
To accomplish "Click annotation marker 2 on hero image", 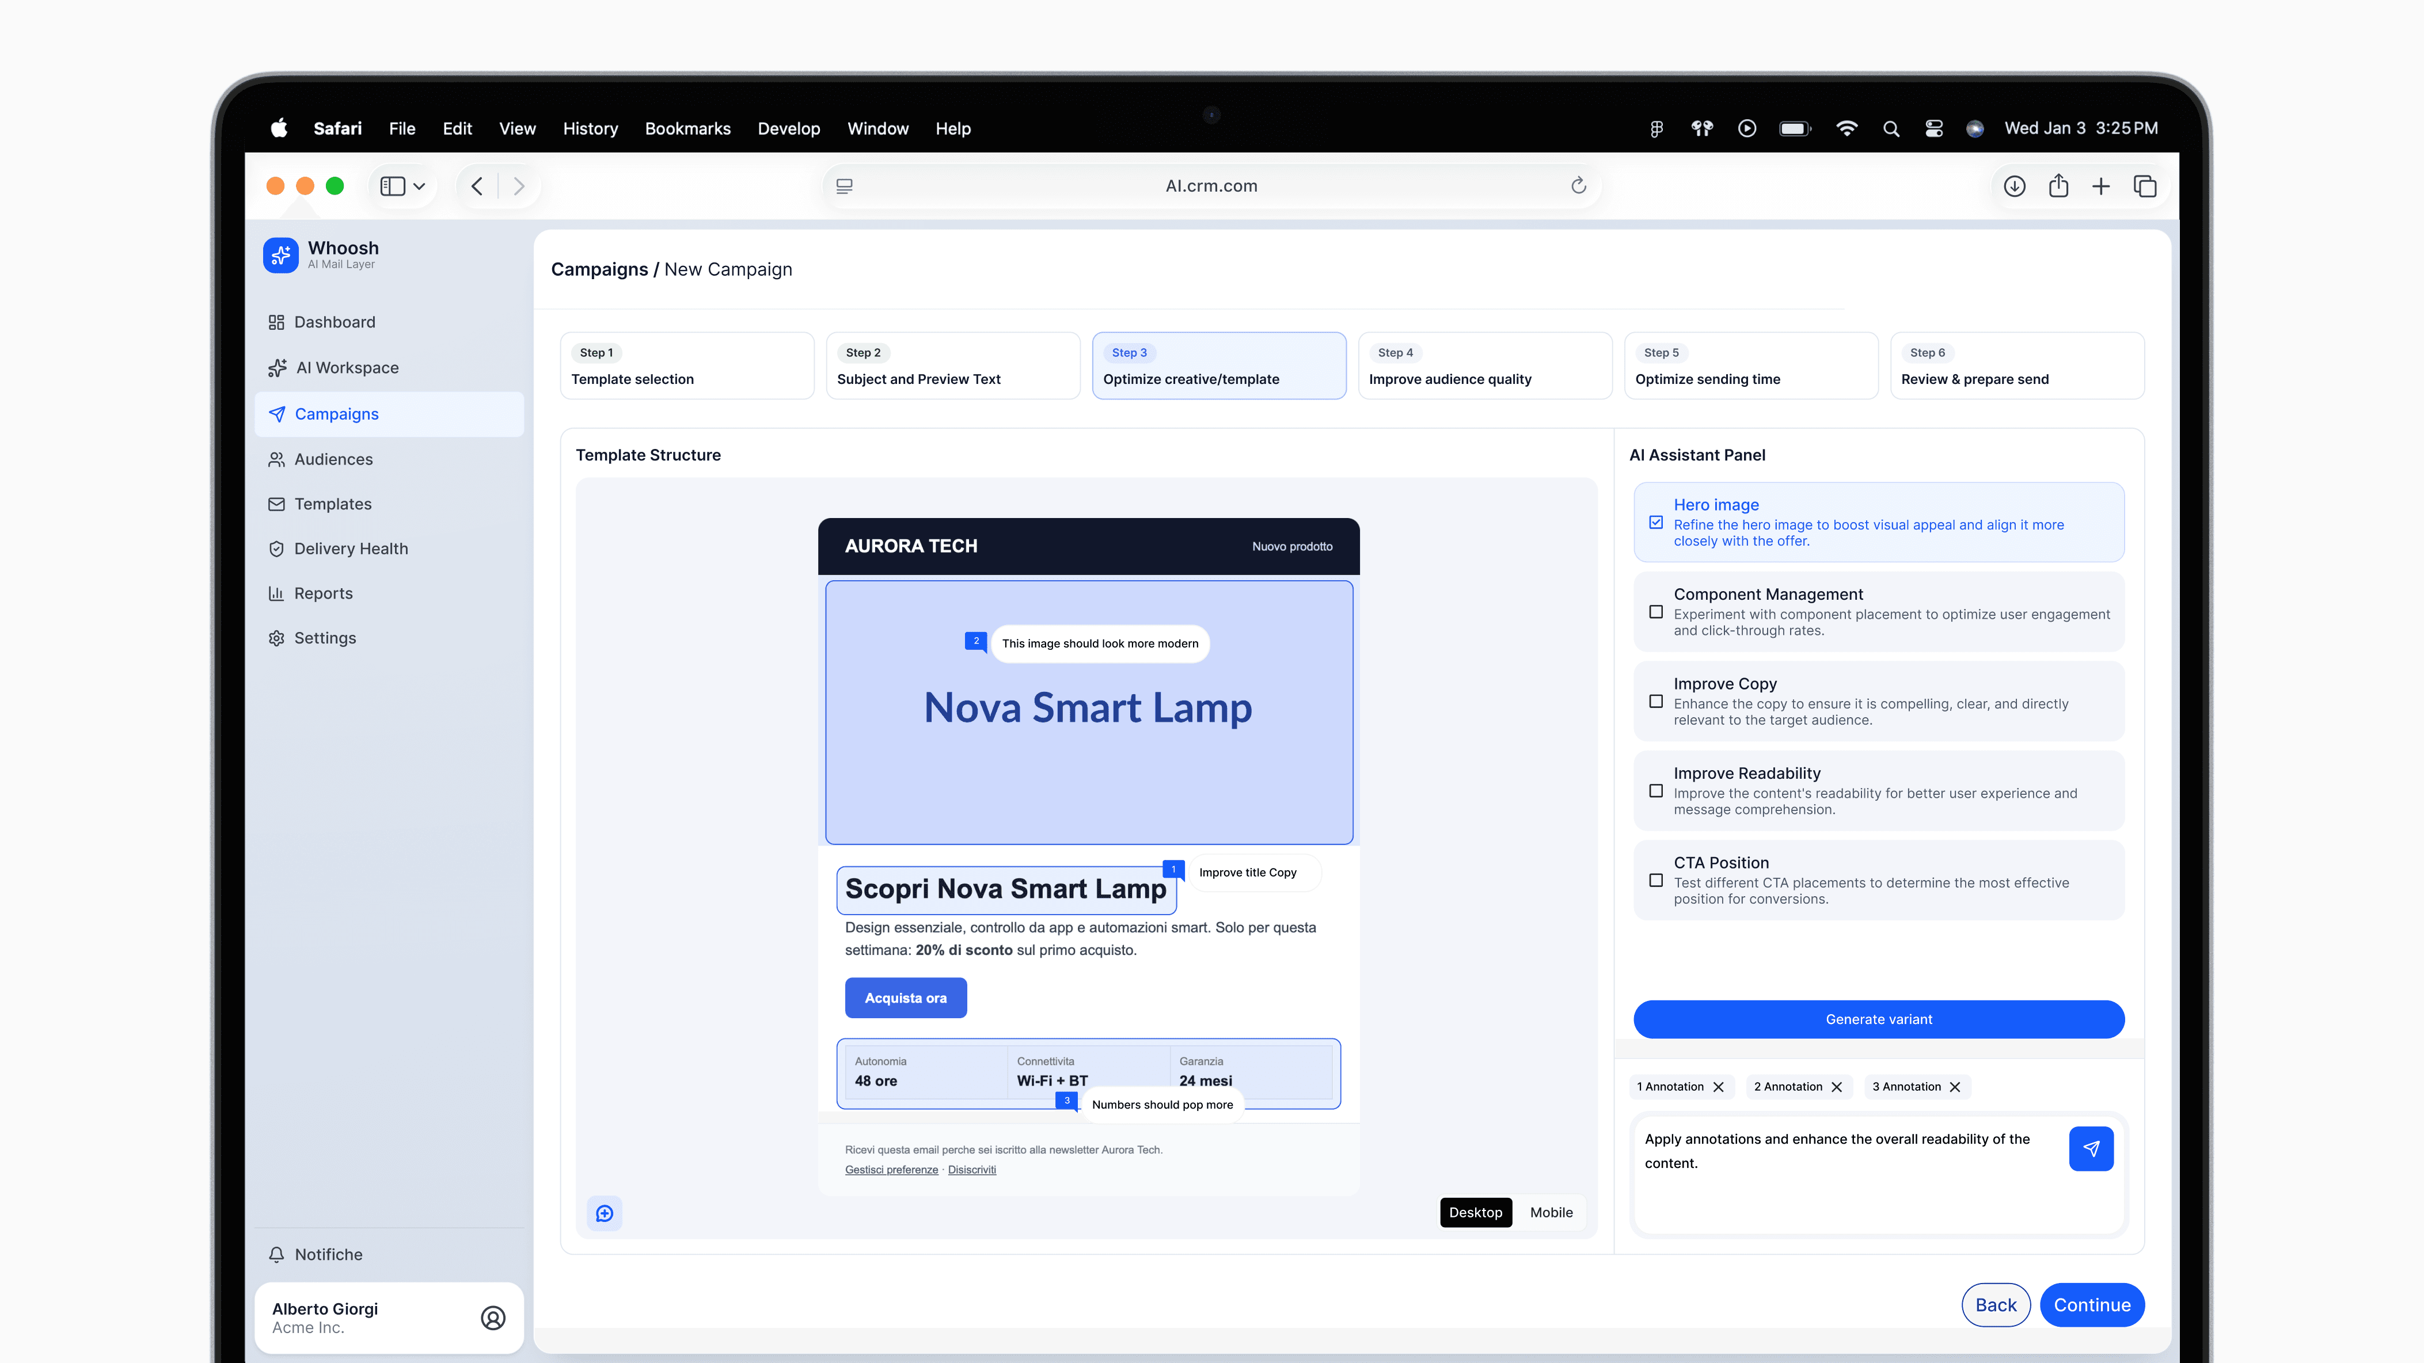I will point(976,642).
